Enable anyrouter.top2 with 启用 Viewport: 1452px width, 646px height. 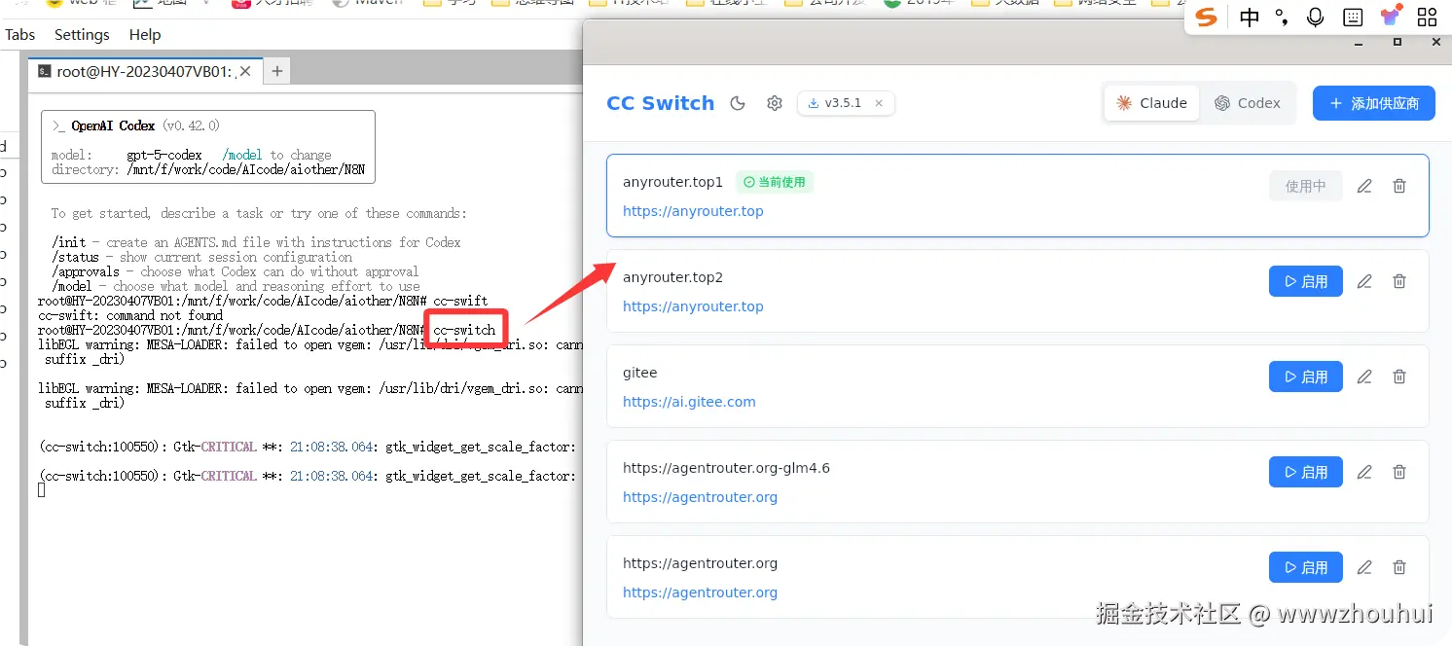click(x=1306, y=281)
